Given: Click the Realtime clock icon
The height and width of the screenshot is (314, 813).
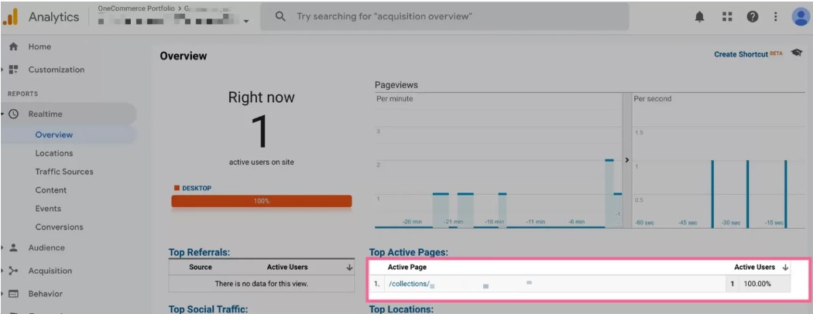Looking at the screenshot, I should click(13, 114).
